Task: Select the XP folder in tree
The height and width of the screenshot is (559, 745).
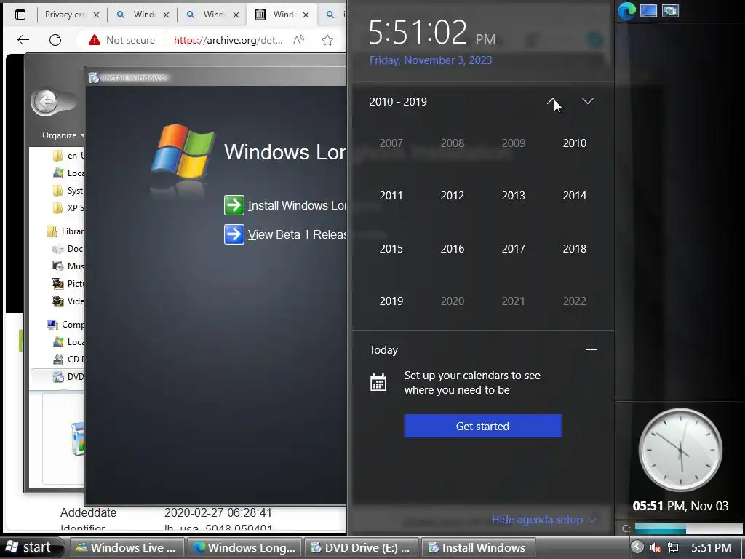Action: coord(68,207)
